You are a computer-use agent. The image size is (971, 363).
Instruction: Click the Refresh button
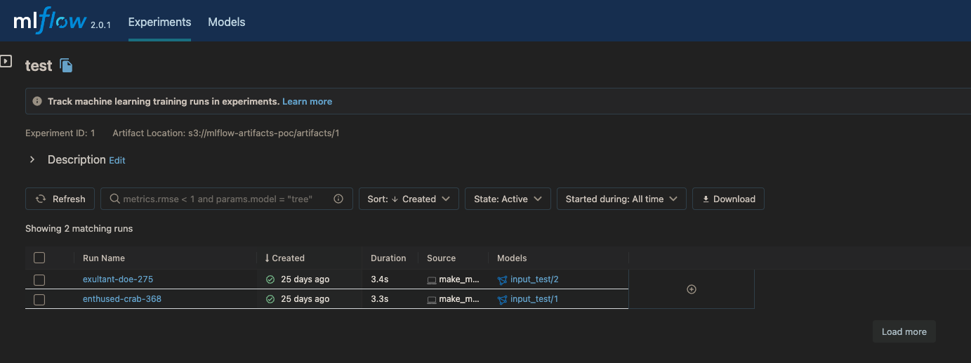tap(60, 199)
